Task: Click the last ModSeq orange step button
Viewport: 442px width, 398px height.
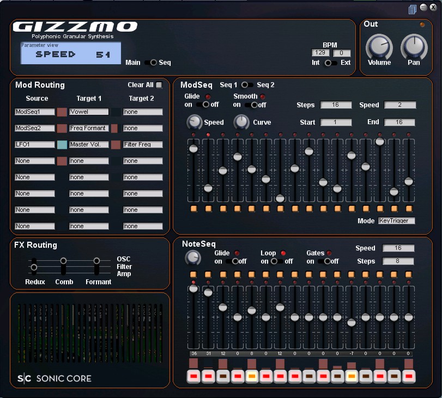Action: tap(409, 209)
